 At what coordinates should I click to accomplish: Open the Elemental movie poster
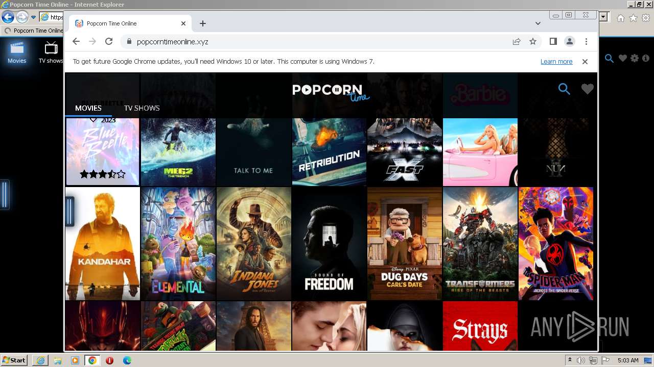point(178,244)
